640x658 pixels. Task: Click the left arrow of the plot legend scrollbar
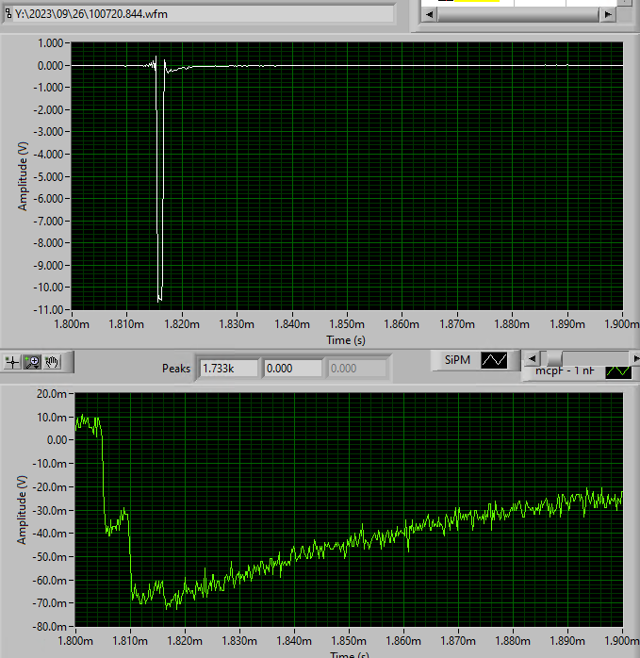click(x=533, y=359)
